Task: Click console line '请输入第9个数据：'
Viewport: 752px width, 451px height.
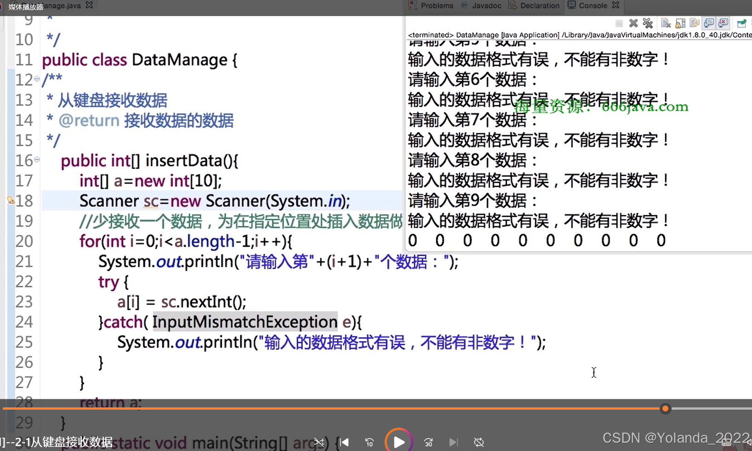Action: (x=473, y=201)
